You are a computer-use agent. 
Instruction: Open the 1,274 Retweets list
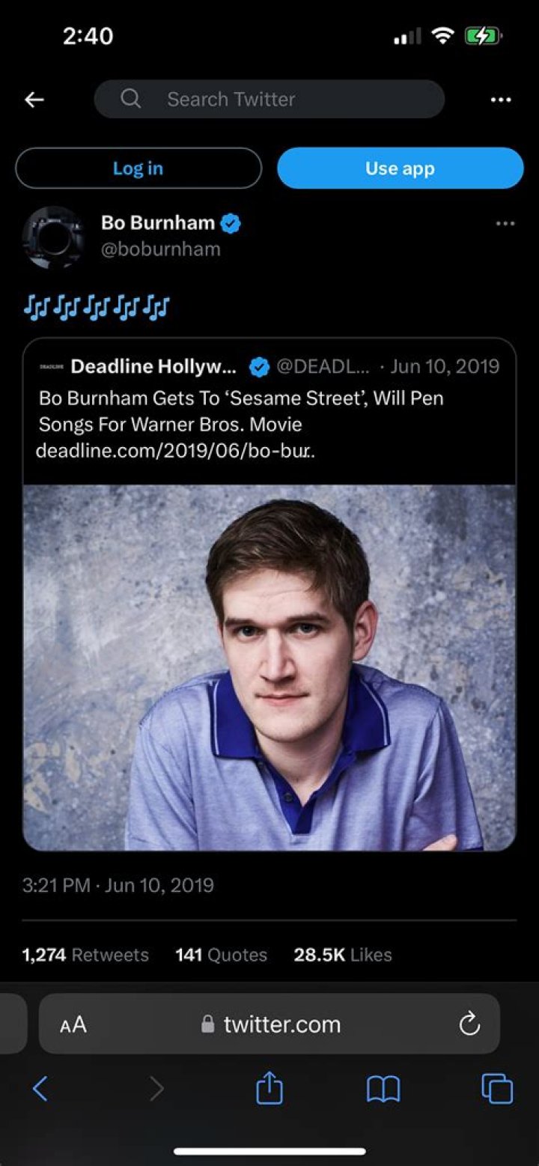click(85, 955)
